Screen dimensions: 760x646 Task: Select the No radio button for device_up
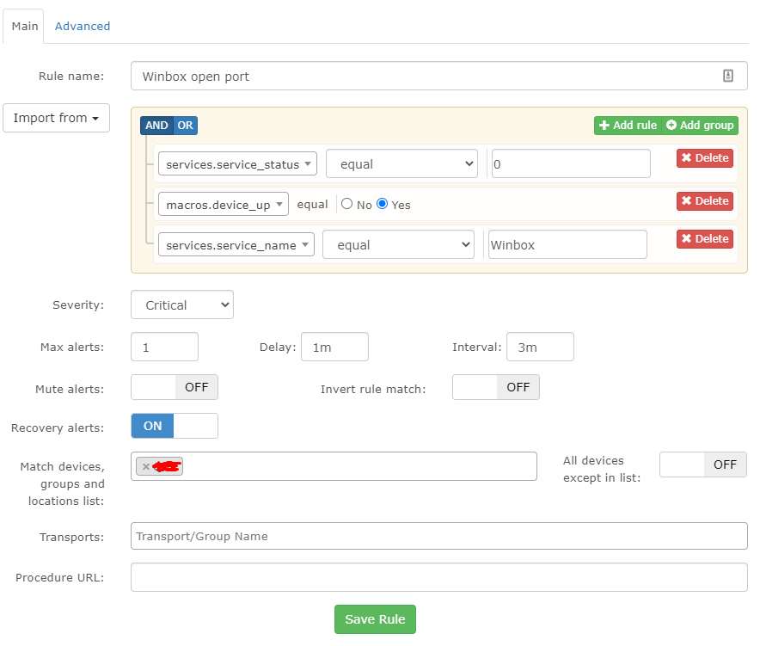point(347,205)
